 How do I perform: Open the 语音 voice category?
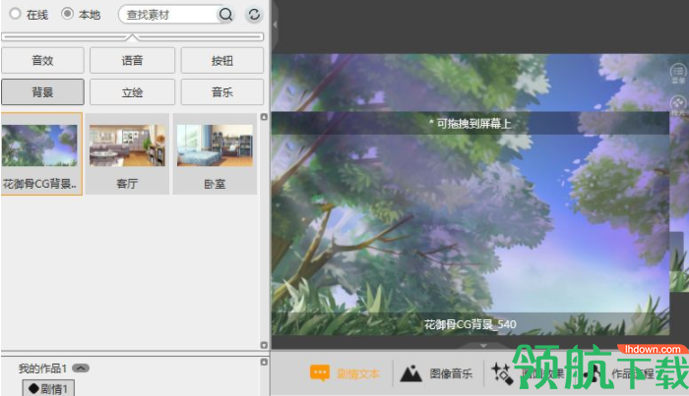(x=132, y=61)
